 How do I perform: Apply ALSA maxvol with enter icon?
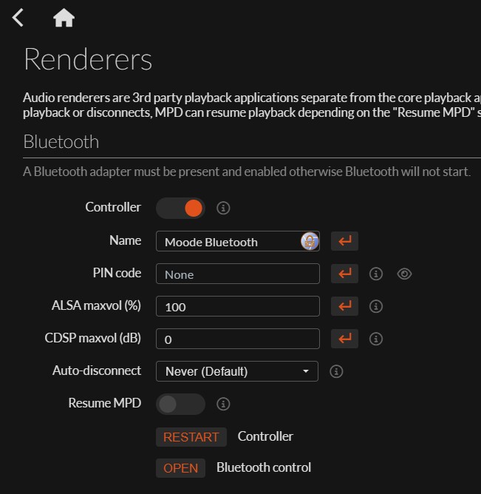click(x=344, y=305)
